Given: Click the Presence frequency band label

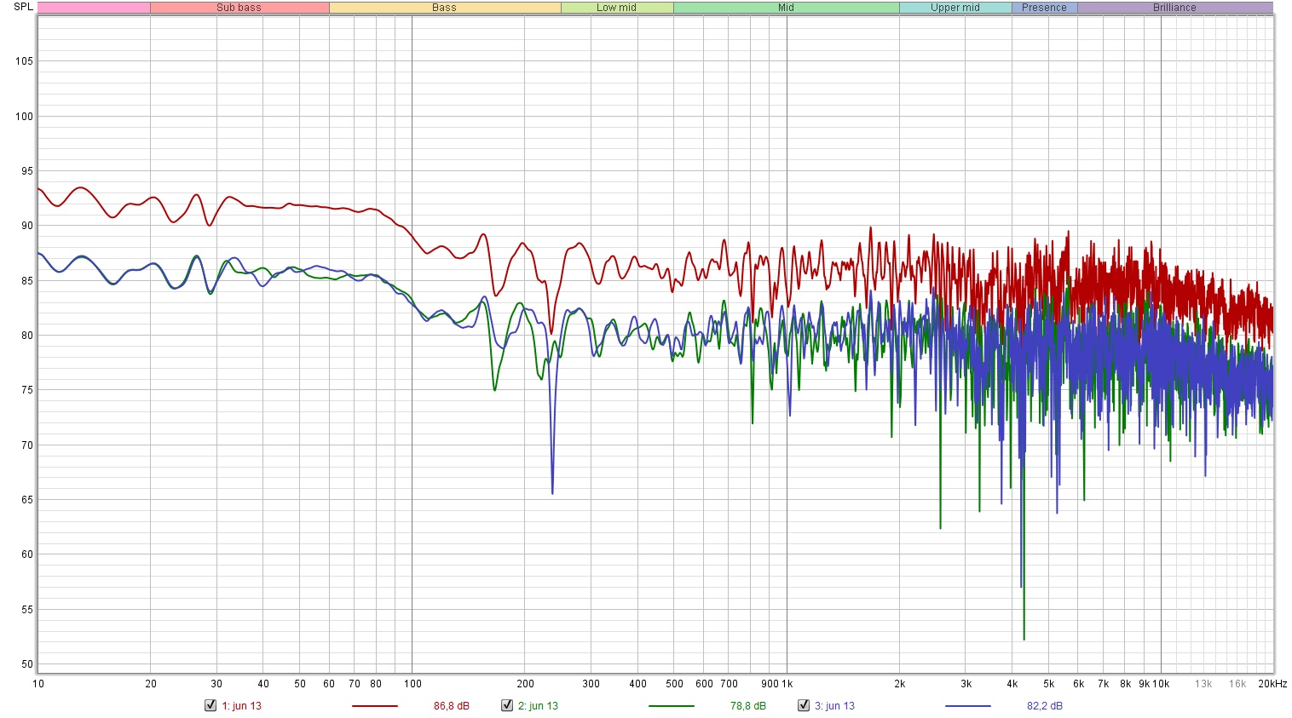Looking at the screenshot, I should tap(1044, 8).
